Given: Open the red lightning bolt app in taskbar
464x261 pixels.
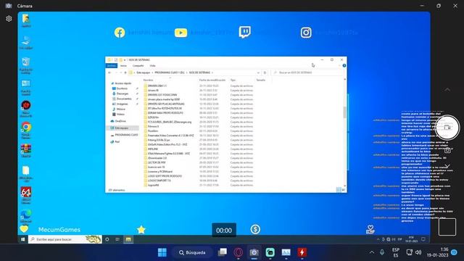Looking at the screenshot, I should click(x=302, y=252).
